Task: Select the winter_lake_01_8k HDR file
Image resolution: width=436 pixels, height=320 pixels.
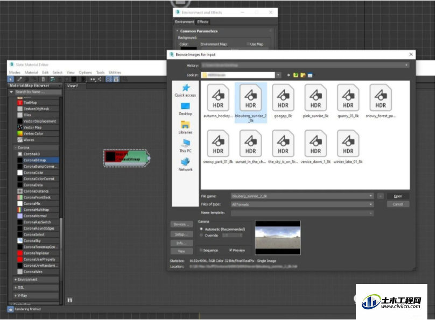Action: pos(348,147)
